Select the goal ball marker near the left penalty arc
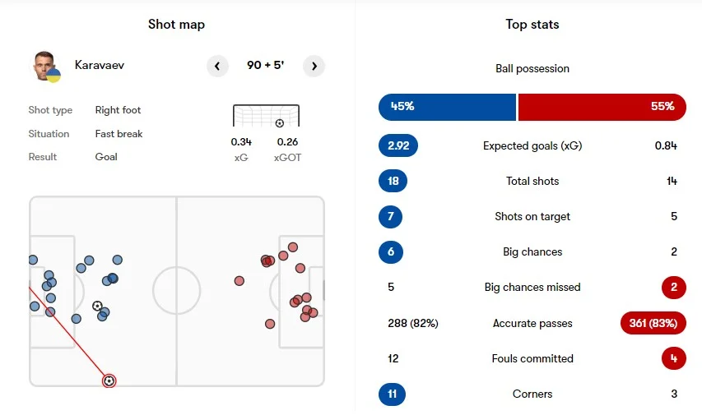The width and height of the screenshot is (702, 415). tap(97, 306)
